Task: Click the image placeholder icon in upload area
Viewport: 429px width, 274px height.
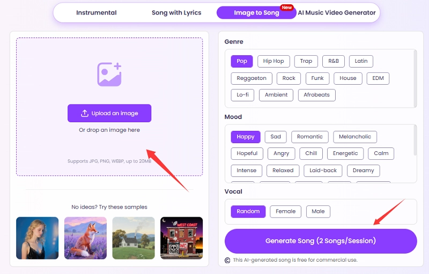Action: [109, 74]
